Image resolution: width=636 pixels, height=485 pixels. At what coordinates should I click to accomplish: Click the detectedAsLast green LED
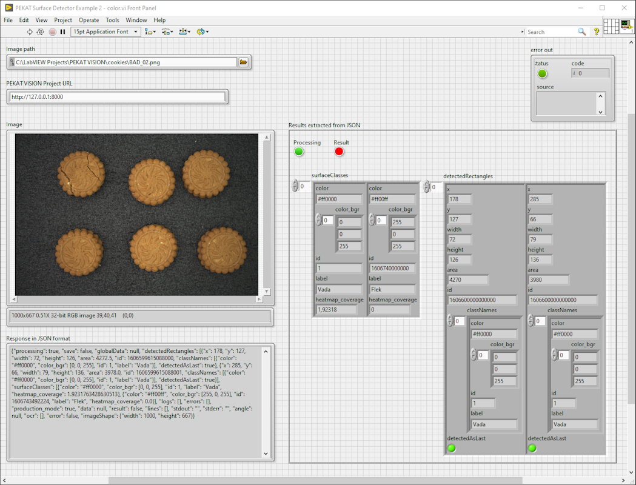pyautogui.click(x=451, y=447)
